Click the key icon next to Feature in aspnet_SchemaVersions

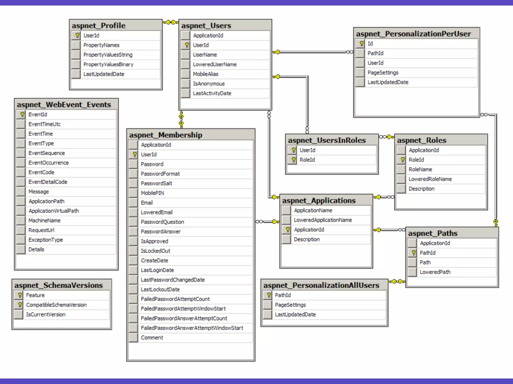[20, 295]
